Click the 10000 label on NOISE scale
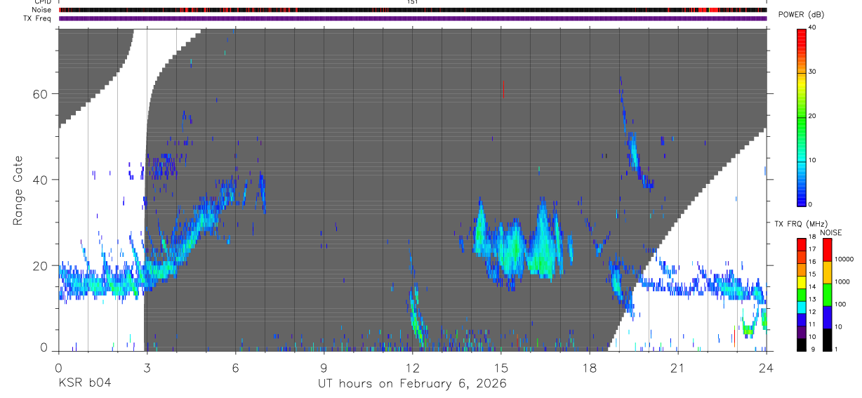The image size is (862, 398). click(844, 259)
